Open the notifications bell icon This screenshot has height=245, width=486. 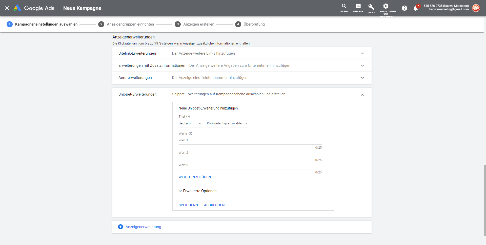pos(416,8)
